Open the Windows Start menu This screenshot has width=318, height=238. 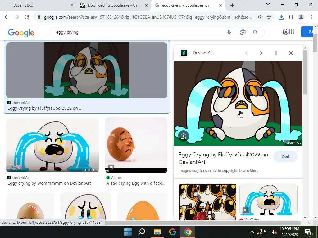pyautogui.click(x=128, y=232)
